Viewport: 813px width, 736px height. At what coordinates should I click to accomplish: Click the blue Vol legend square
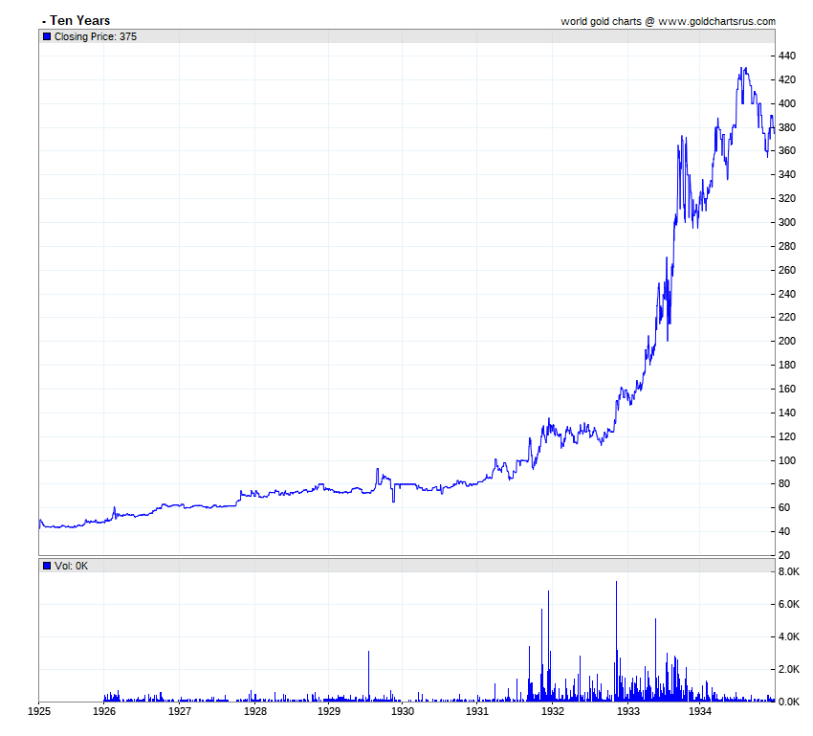point(47,566)
